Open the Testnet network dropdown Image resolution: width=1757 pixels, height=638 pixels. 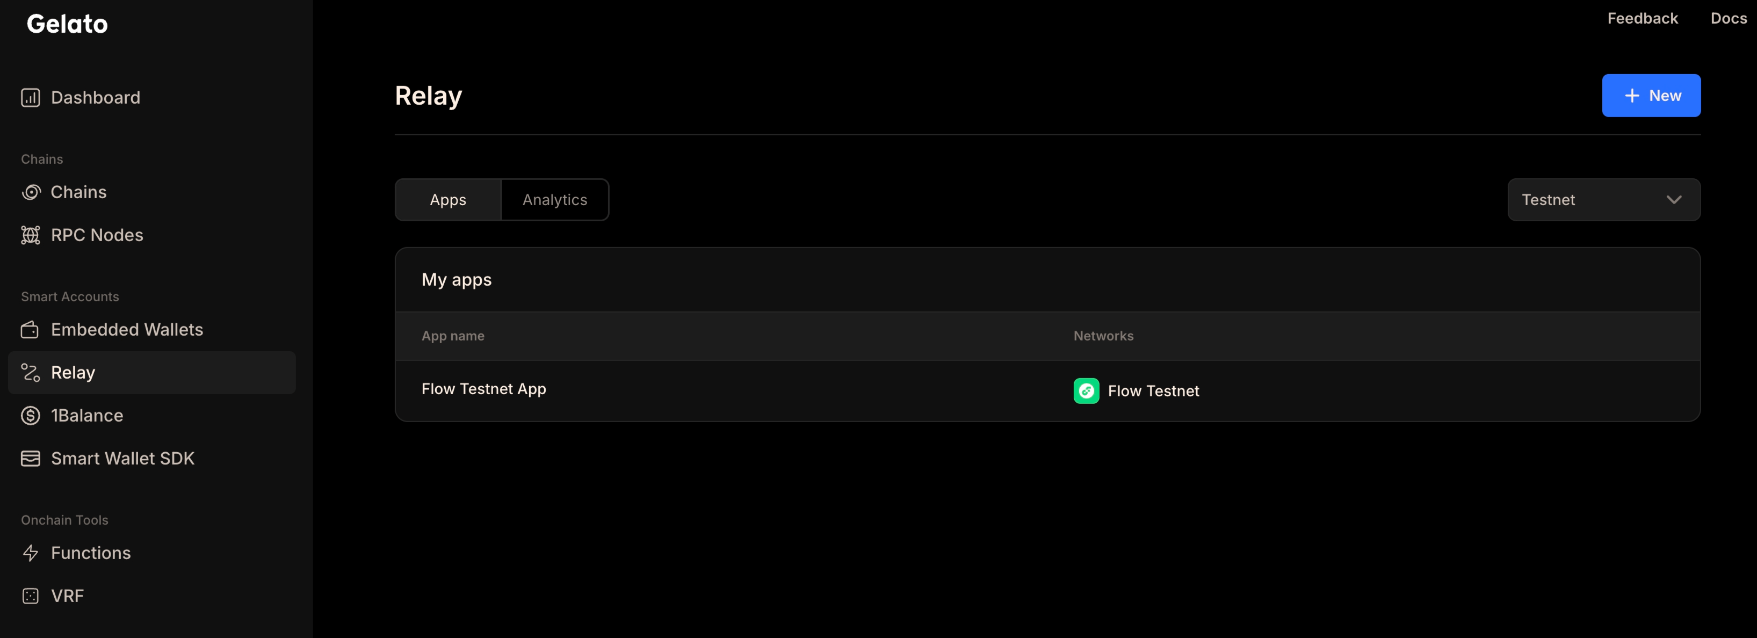tap(1603, 199)
